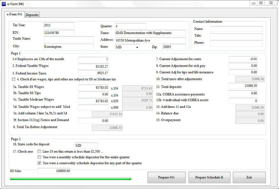Click the Zip field showing 20895
Screen dimensions: 279x189
click(x=174, y=47)
